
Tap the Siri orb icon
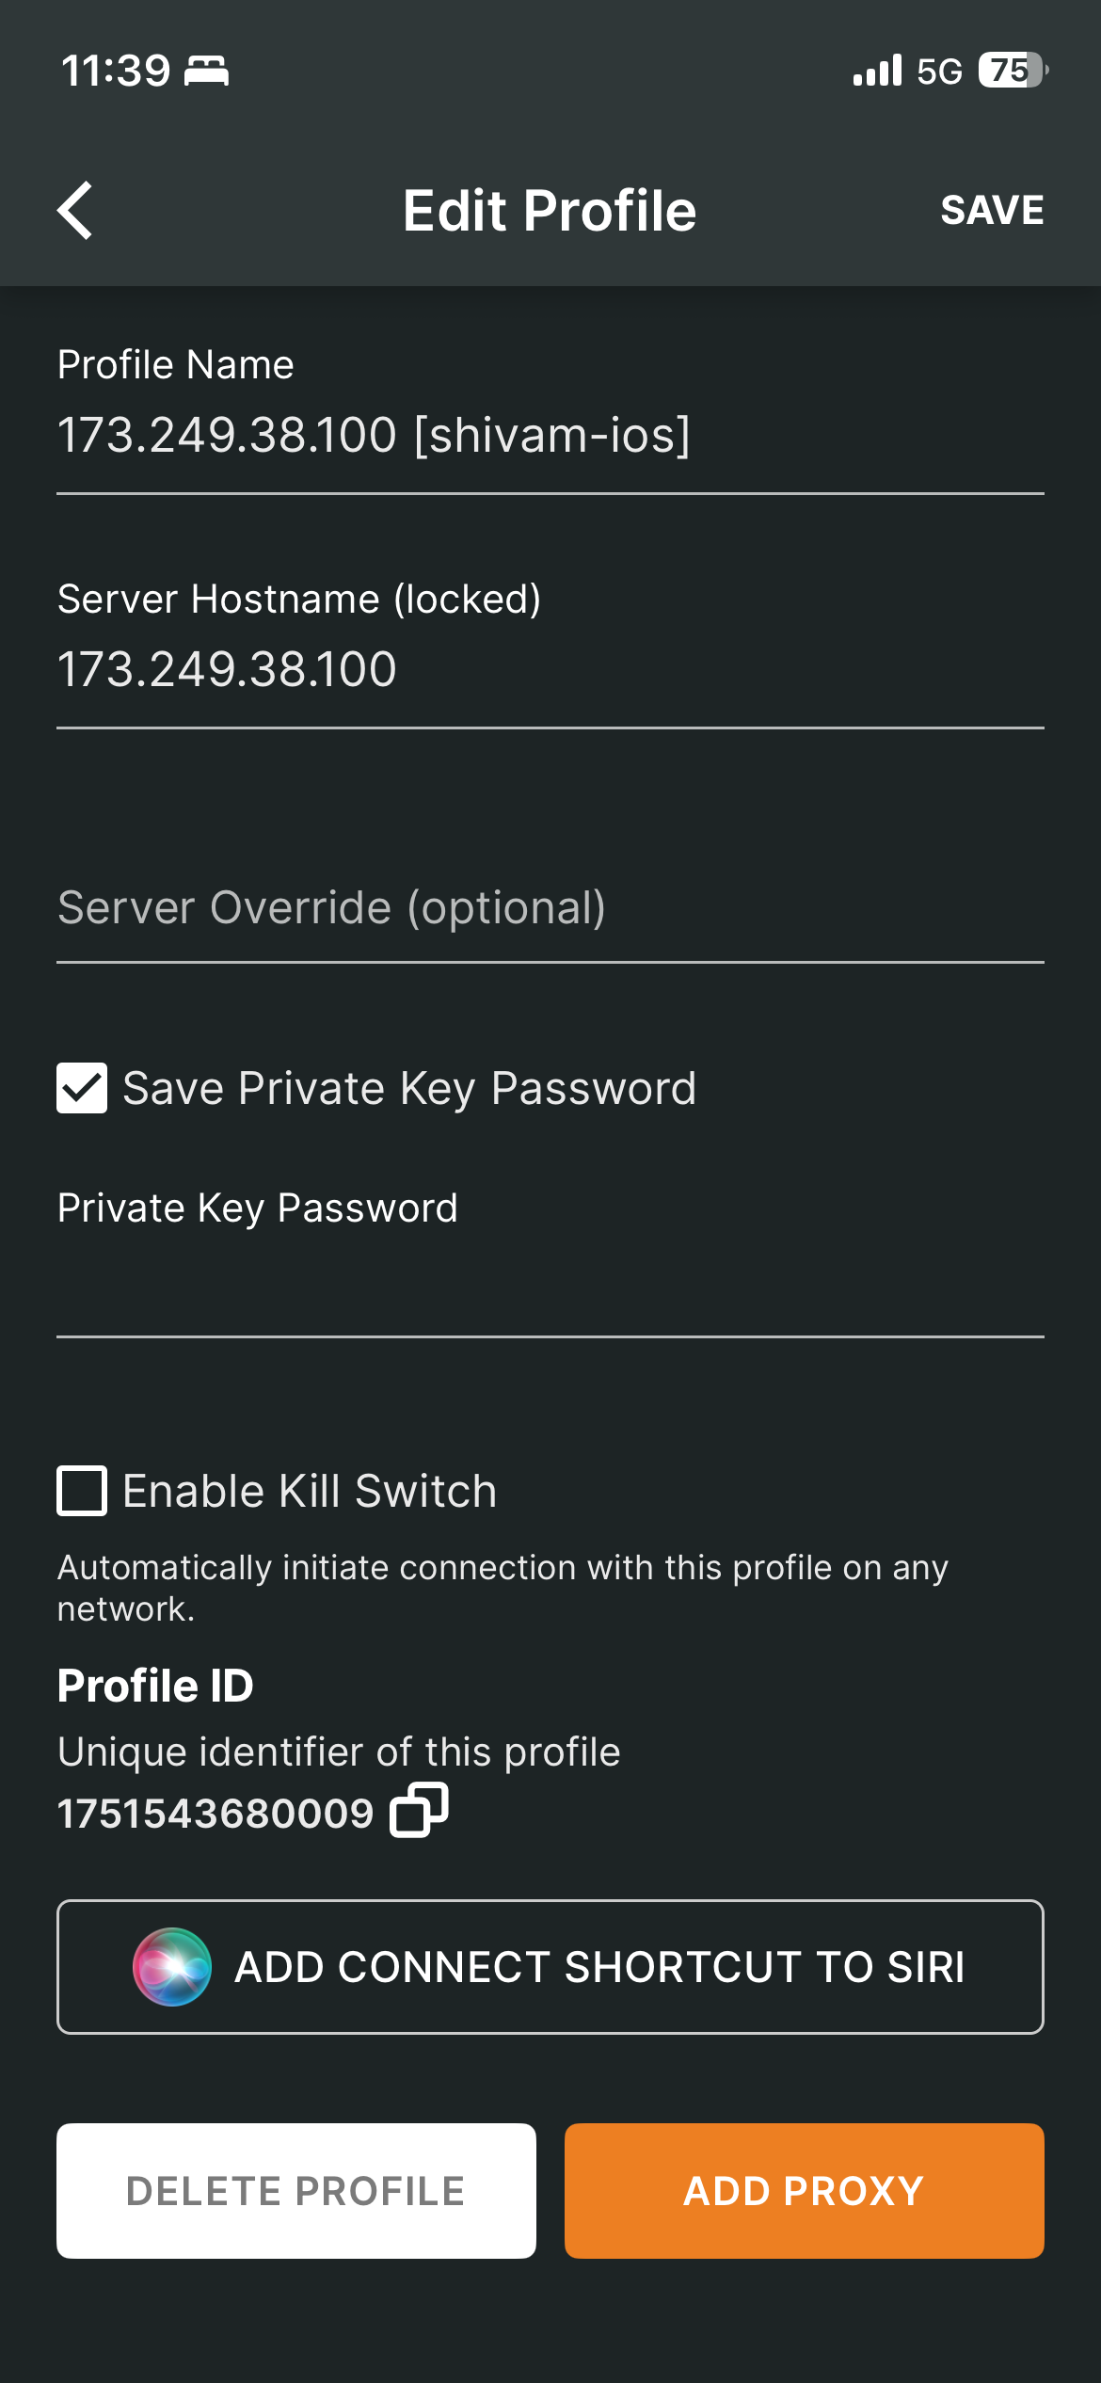[x=172, y=1966]
